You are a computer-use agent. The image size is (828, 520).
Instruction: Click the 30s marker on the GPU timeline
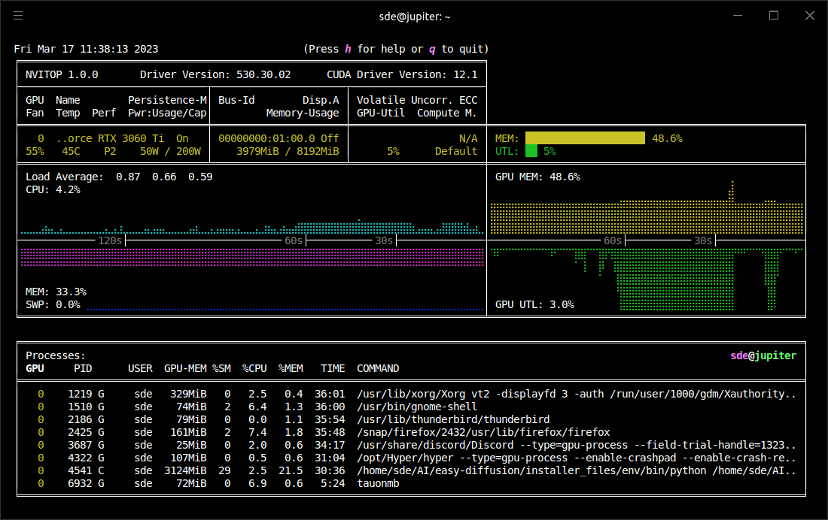click(x=703, y=240)
